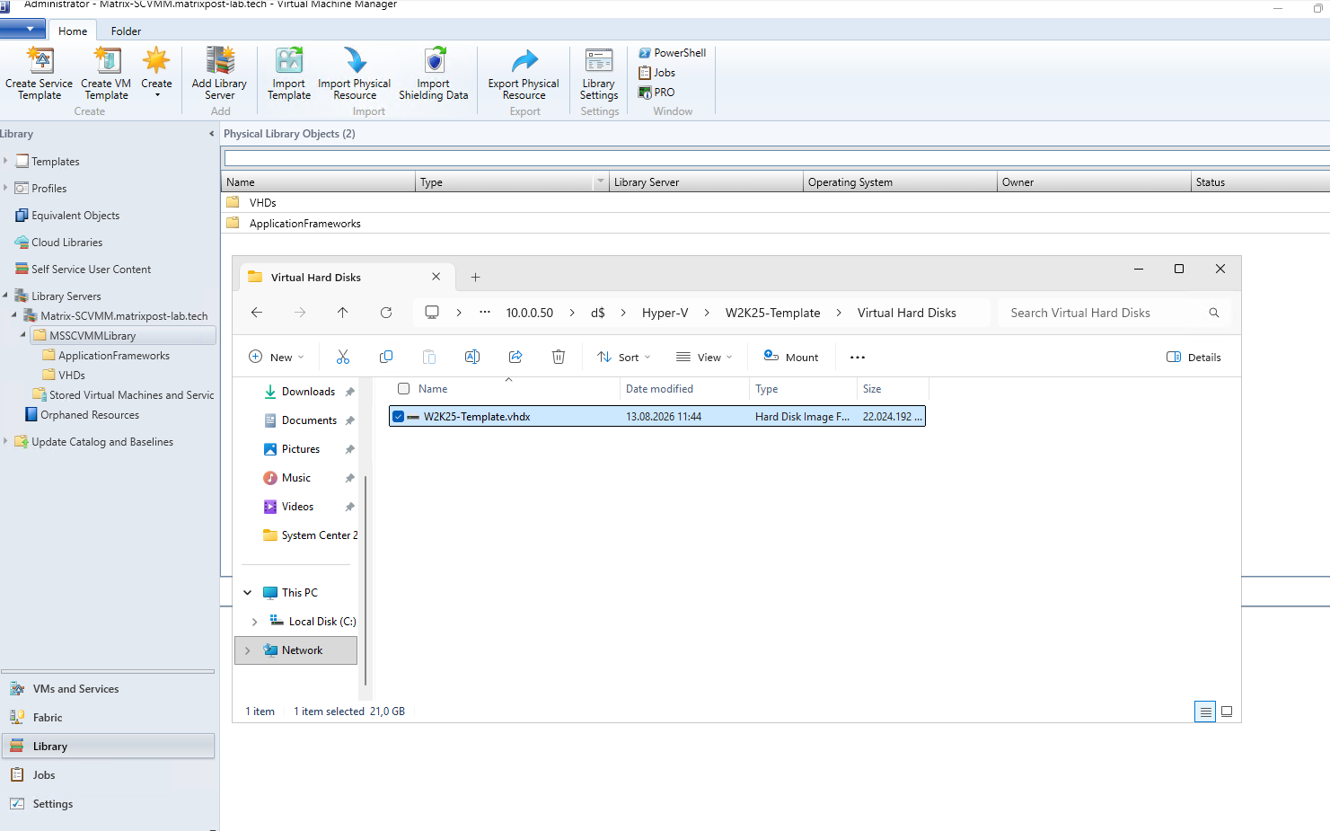The image size is (1330, 831).
Task: Switch to the Folder ribbon tab
Action: click(126, 31)
